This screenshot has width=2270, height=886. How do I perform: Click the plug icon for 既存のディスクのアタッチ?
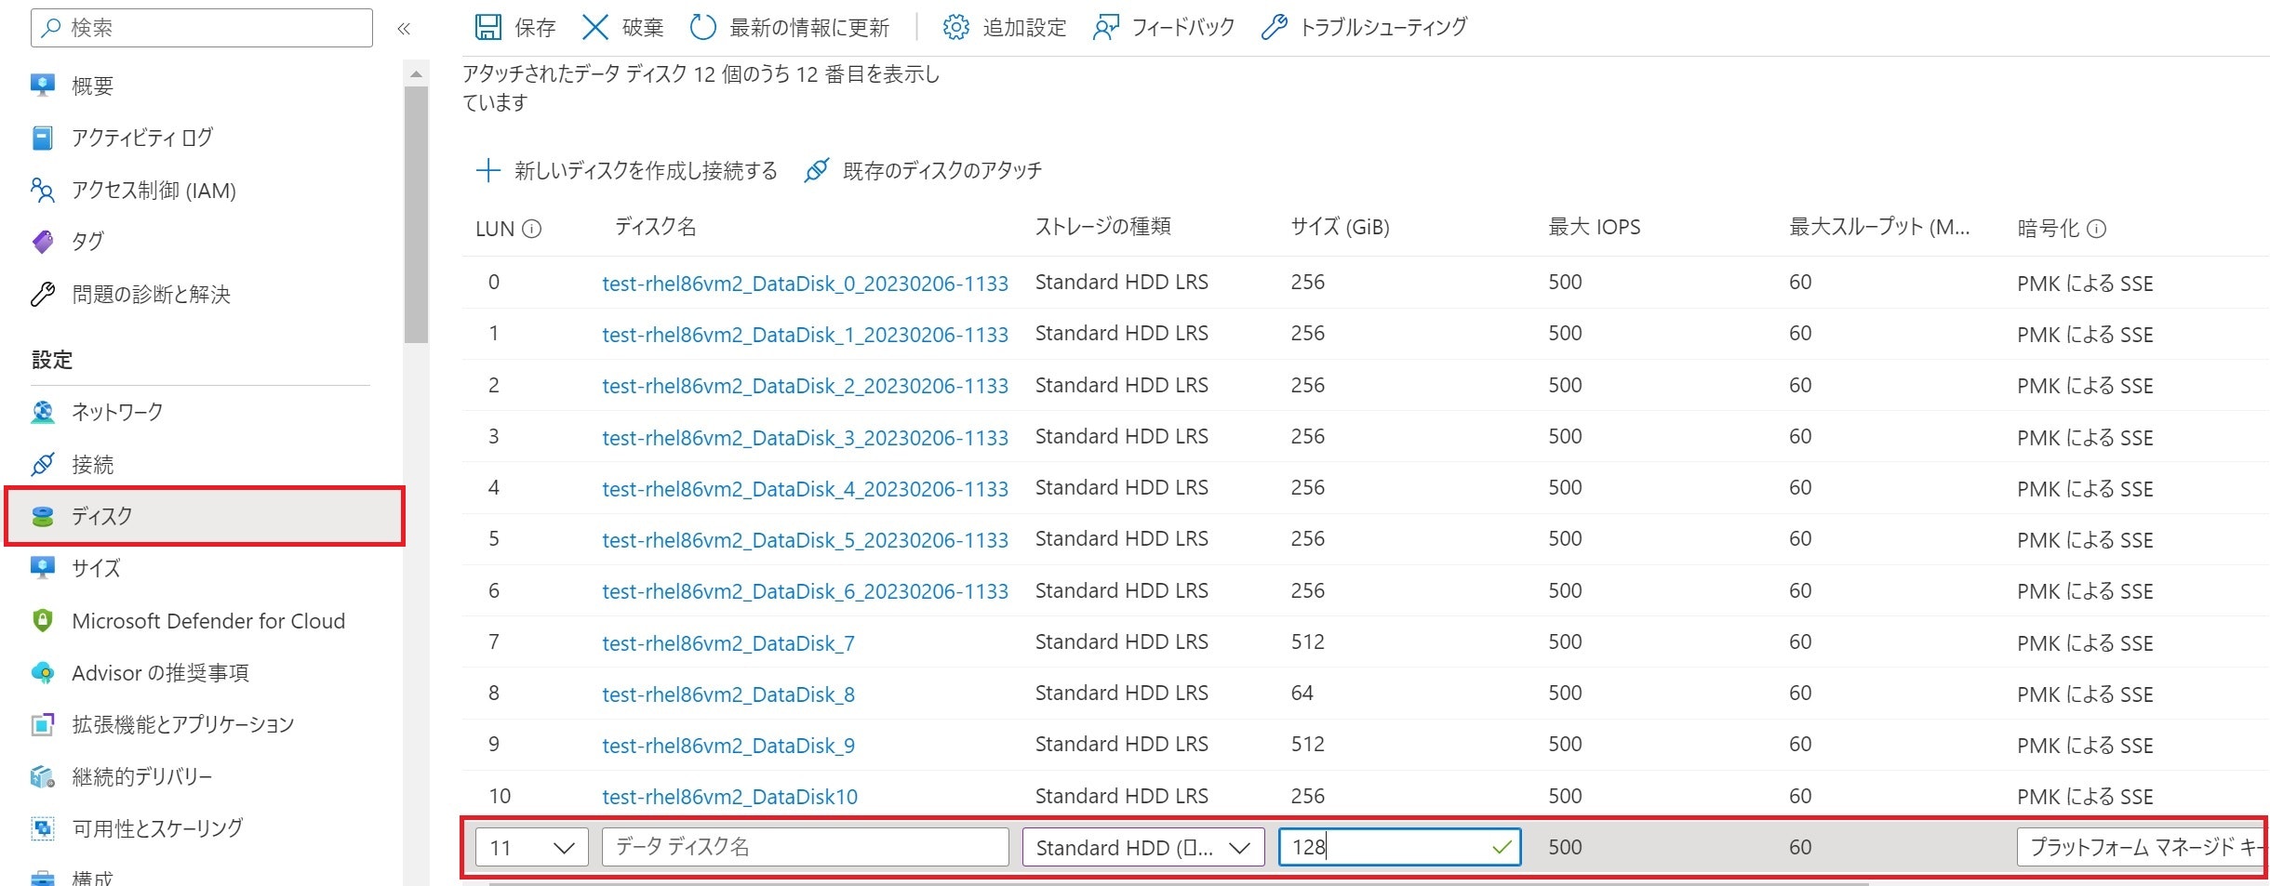coord(816,170)
